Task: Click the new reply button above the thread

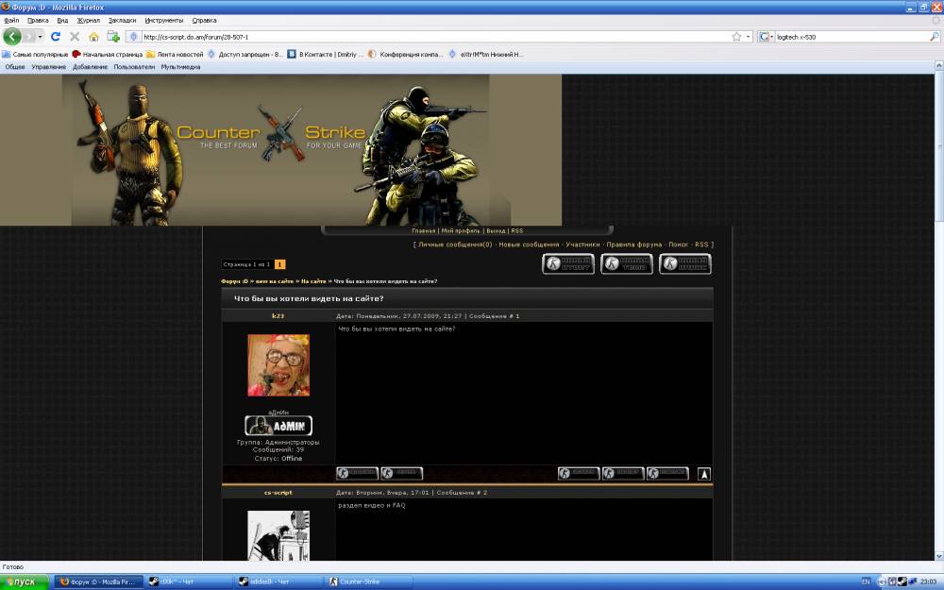Action: pyautogui.click(x=568, y=264)
